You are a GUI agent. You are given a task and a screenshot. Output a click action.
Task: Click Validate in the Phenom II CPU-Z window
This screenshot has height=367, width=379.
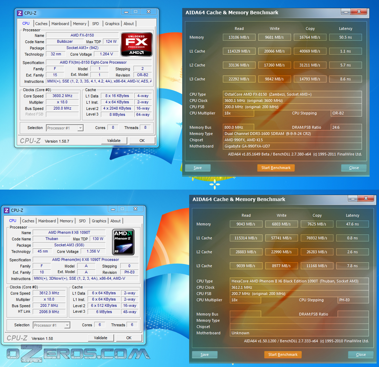[100, 338]
